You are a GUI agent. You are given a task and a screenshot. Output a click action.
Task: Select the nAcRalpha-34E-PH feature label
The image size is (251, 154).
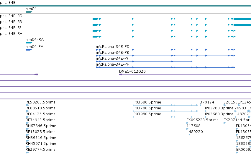pyautogui.click(x=113, y=64)
